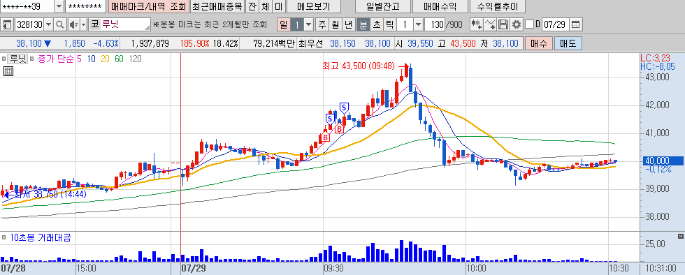Open the data grid icon below 루닛 label
685x275 pixels.
(x=8, y=72)
